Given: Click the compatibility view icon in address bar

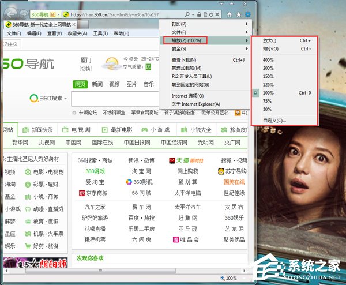Looking at the screenshot, I should coord(205,14).
